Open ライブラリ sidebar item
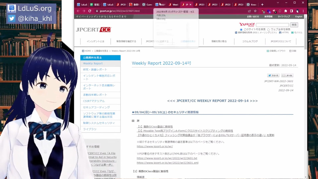318x179 pixels. tap(100, 129)
